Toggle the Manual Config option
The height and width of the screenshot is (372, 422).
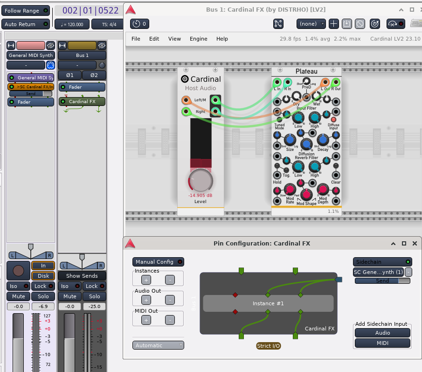click(x=158, y=262)
